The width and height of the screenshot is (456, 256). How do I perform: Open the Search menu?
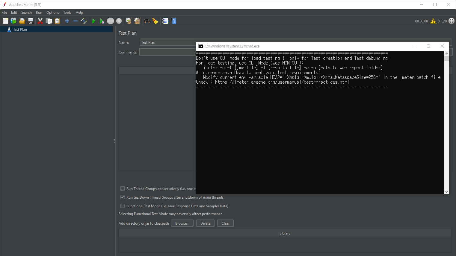pyautogui.click(x=26, y=13)
